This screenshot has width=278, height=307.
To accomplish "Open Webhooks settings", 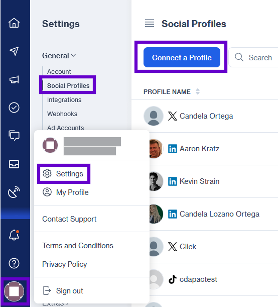I will [62, 114].
